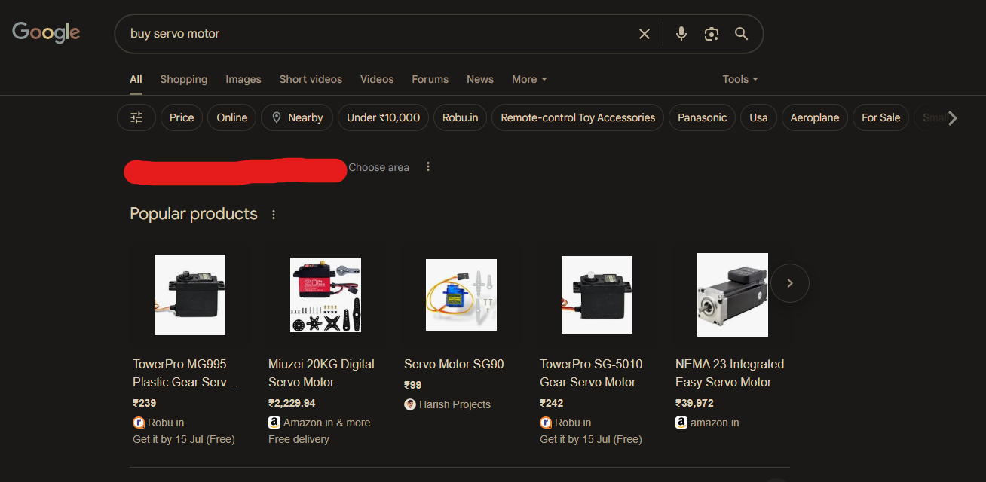Open three-dot menu beside Popular products
The width and height of the screenshot is (986, 482).
click(274, 215)
